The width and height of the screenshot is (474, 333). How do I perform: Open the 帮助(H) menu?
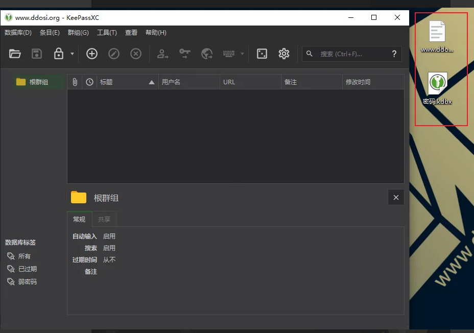156,33
